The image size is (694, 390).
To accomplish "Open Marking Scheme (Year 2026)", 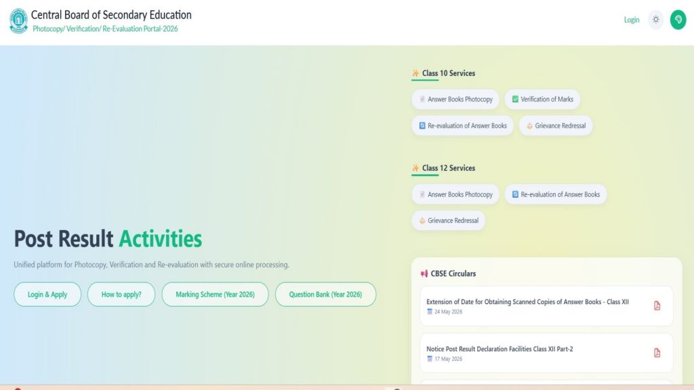I will pyautogui.click(x=215, y=295).
